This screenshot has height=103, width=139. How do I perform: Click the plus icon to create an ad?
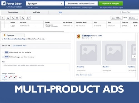3,18
